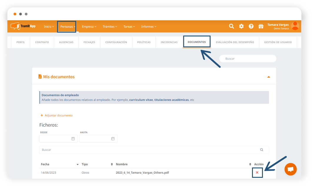The width and height of the screenshot is (312, 186).
Task: Delete the document with red X icon
Action: (257, 172)
